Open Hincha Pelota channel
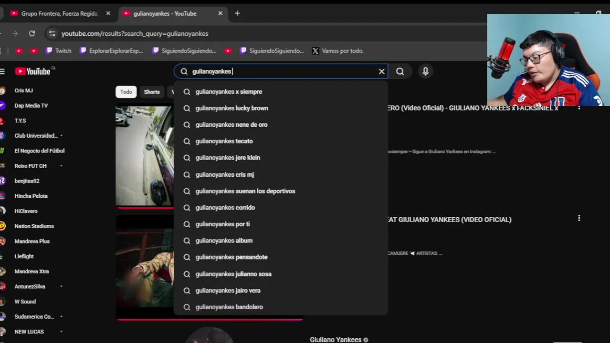The image size is (610, 343). (x=31, y=196)
